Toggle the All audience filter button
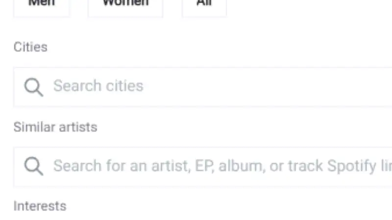The height and width of the screenshot is (220, 392). click(204, 6)
